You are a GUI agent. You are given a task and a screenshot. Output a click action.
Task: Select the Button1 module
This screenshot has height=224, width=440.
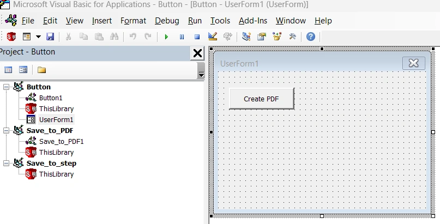click(x=51, y=98)
